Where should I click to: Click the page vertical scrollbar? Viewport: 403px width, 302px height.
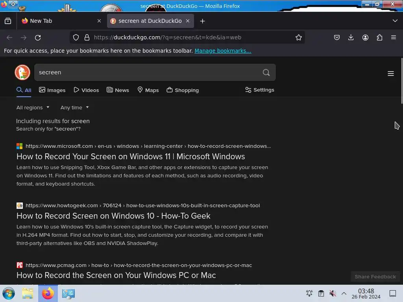coord(401,81)
